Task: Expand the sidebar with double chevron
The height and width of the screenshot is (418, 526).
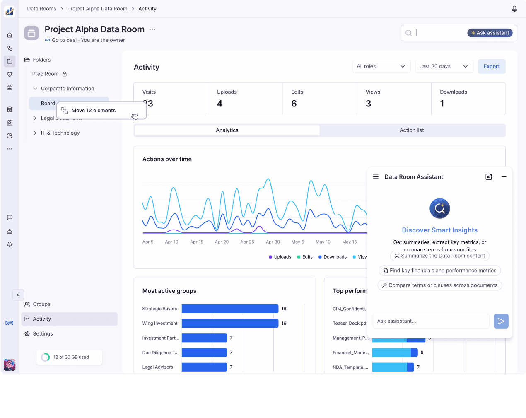Action: (x=18, y=295)
